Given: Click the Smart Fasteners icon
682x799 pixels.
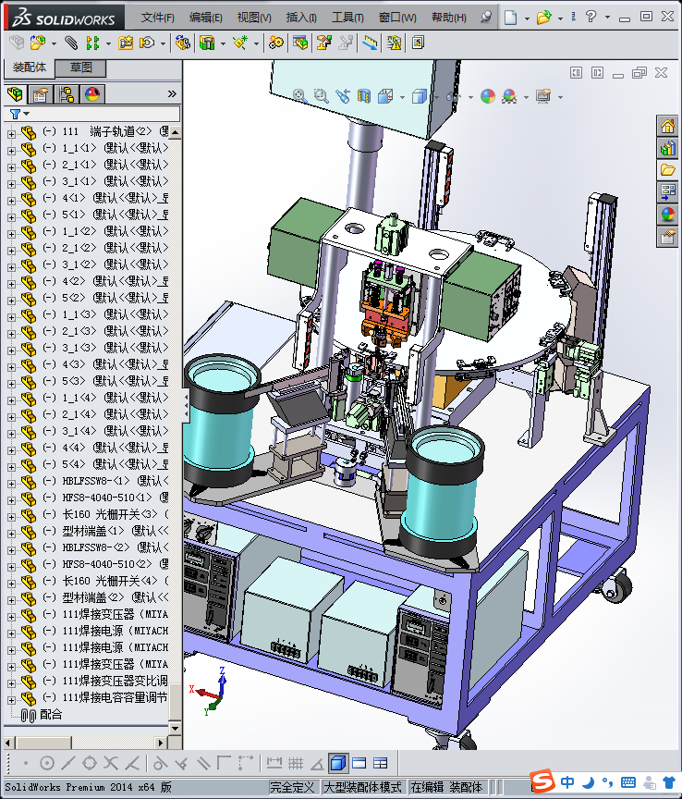Looking at the screenshot, I should coord(126,43).
